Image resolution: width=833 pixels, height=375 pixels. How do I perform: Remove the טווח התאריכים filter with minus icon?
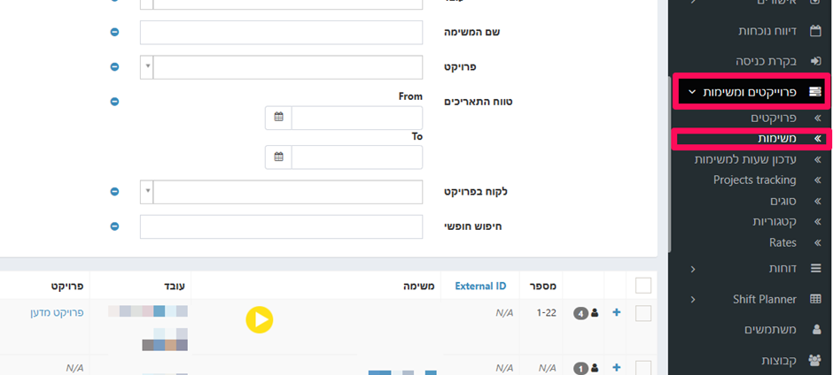114,102
